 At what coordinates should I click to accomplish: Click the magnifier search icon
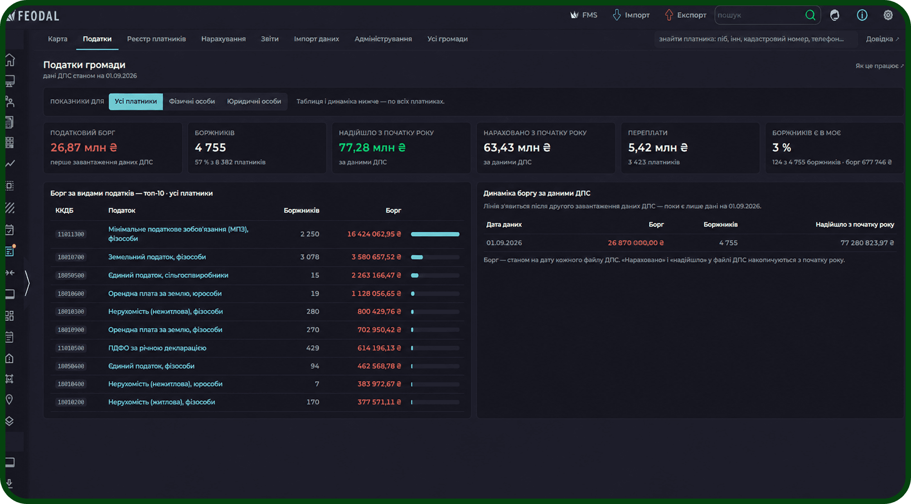coord(810,15)
